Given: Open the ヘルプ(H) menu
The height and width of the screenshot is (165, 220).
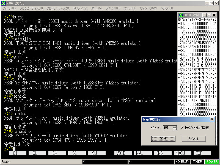Looking at the screenshot, I should [167, 8].
